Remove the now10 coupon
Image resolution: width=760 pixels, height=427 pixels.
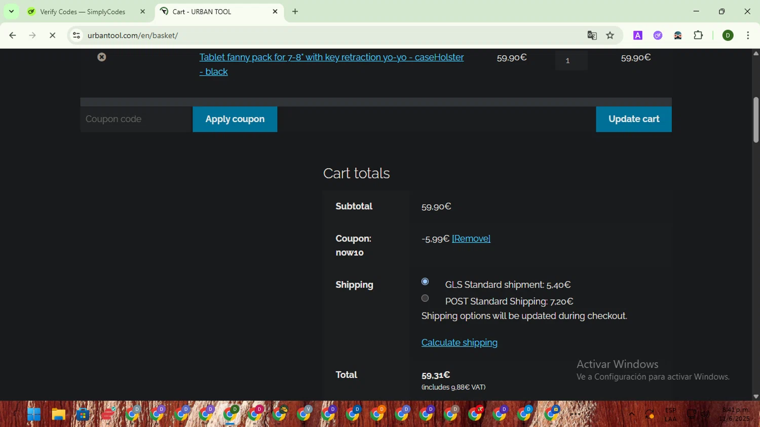click(x=471, y=239)
